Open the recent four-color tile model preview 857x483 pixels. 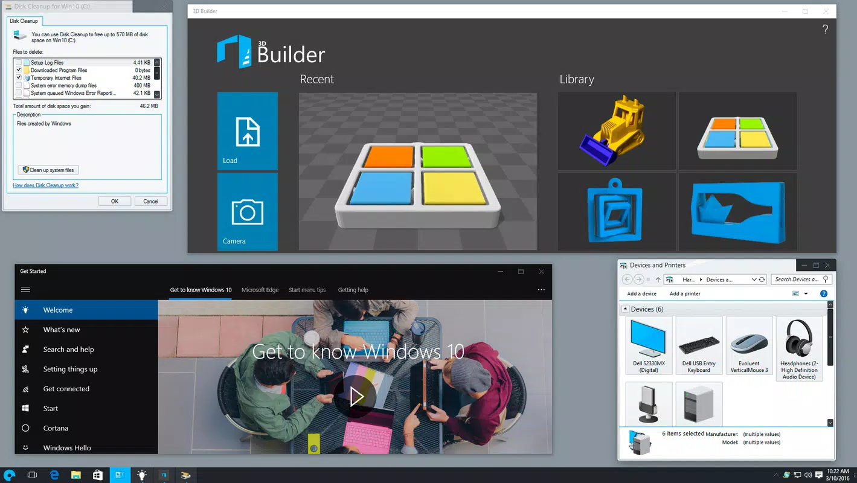418,171
